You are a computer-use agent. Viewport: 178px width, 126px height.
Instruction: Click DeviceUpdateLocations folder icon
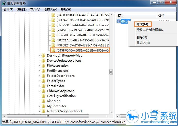(x=43, y=61)
